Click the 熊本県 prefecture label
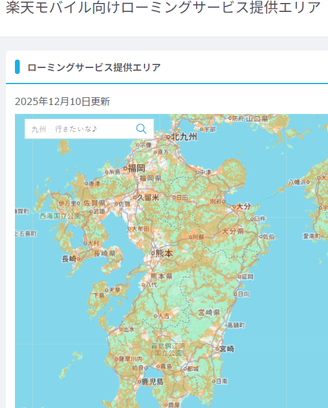This screenshot has width=328, height=408. pos(161,276)
